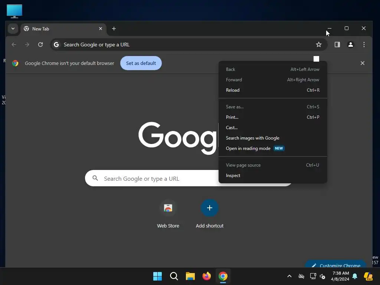Click the Add shortcut plus icon
The width and height of the screenshot is (380, 285).
coord(210,208)
